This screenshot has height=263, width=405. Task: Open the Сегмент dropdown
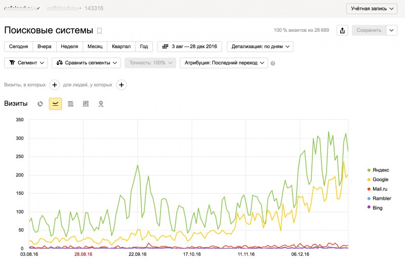(26, 63)
